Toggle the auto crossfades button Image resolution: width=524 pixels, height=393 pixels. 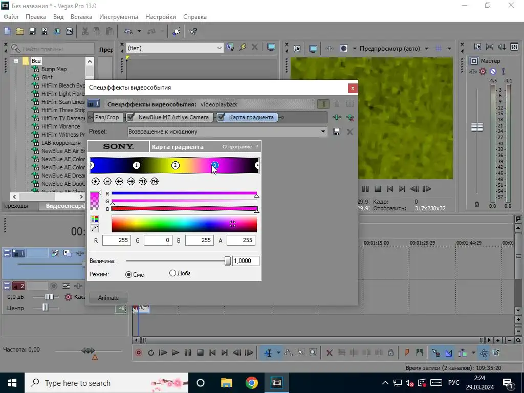pos(449,353)
